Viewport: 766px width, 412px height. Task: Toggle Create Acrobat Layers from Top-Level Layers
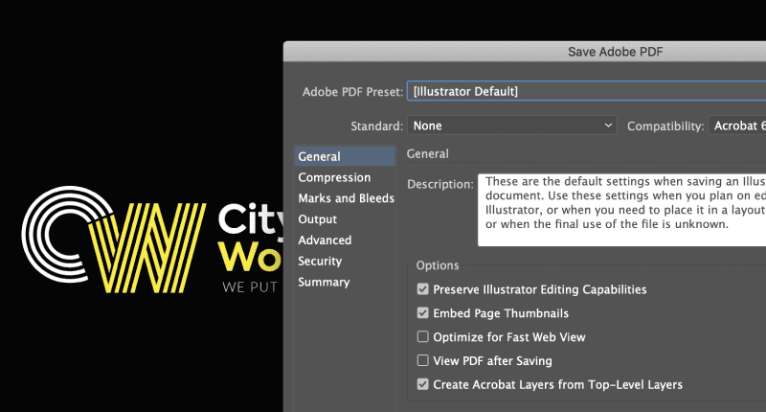pyautogui.click(x=423, y=385)
